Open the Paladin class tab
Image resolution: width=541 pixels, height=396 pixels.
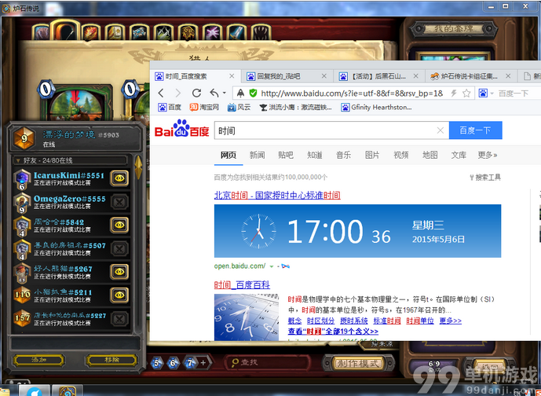pyautogui.click(x=115, y=32)
